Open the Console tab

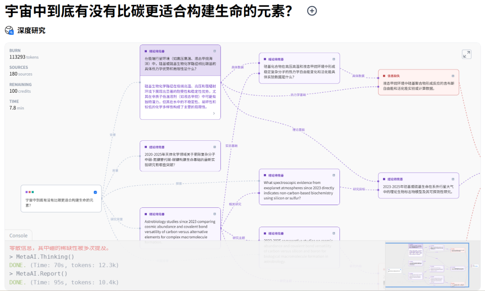tap(18, 236)
